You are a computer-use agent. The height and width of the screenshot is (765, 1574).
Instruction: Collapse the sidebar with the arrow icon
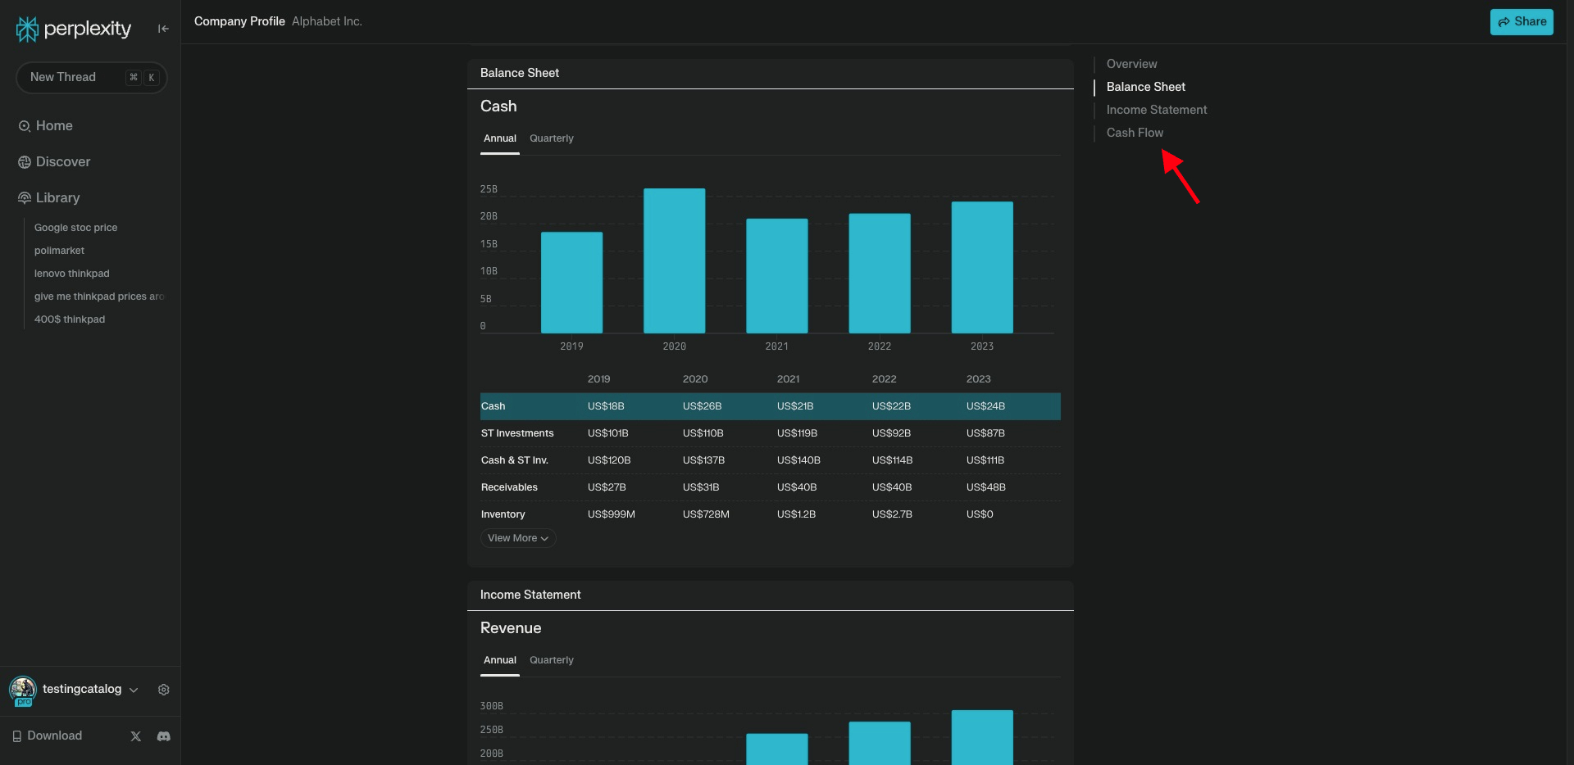163,29
